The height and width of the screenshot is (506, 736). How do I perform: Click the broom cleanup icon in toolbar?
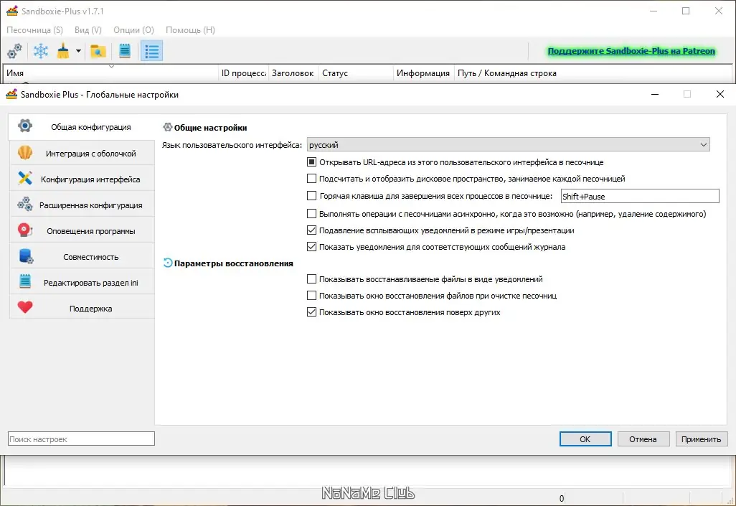click(x=63, y=51)
